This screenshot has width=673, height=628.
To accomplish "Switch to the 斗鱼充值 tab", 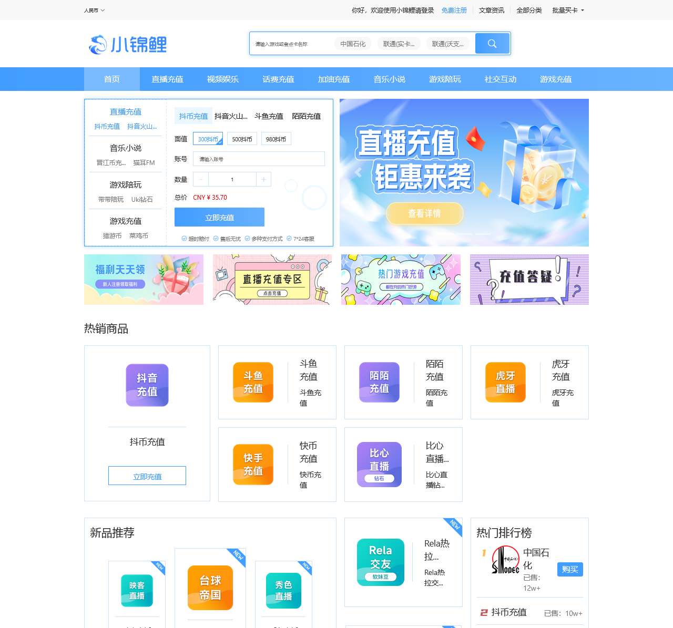I will pyautogui.click(x=269, y=116).
